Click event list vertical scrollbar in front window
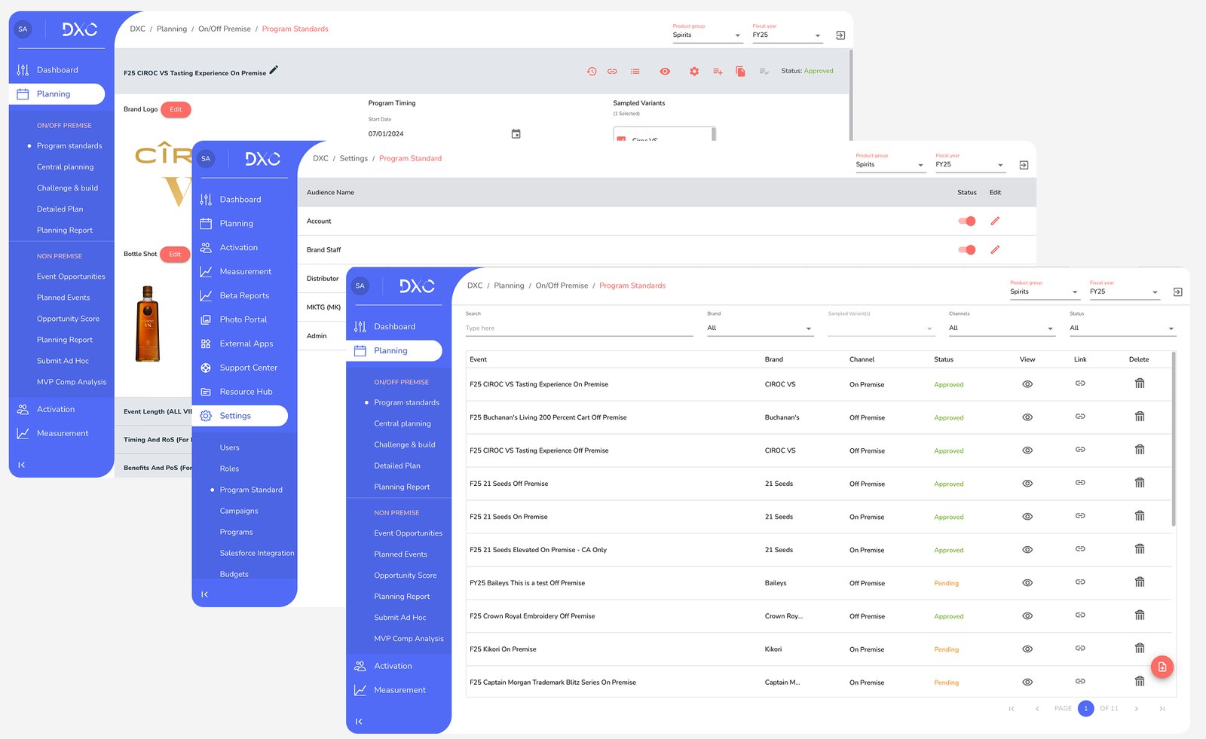 1174,440
